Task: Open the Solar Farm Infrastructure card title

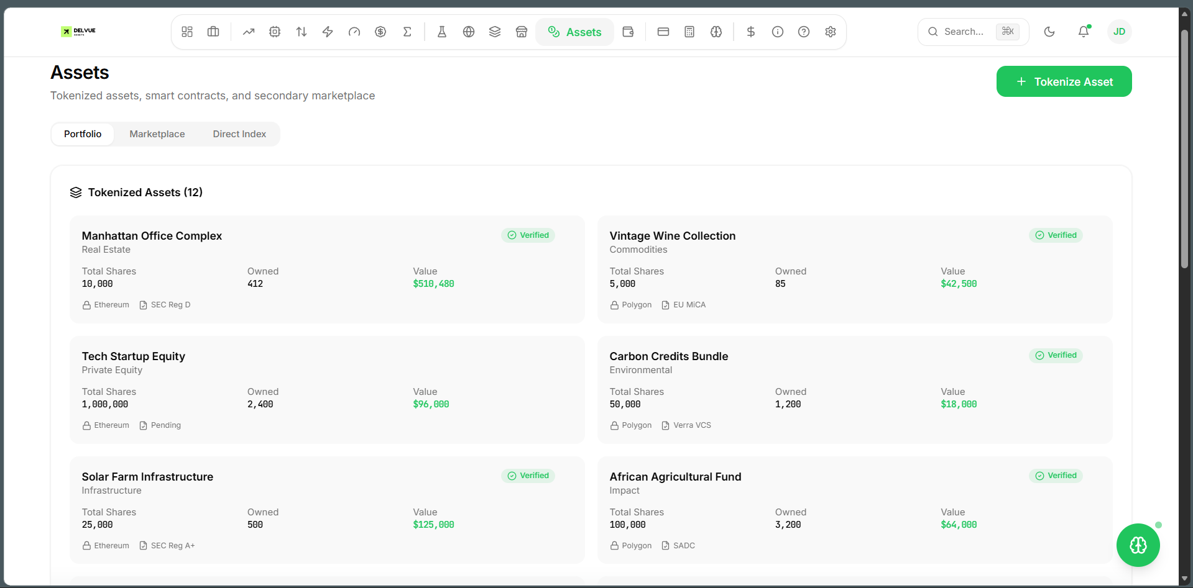Action: [x=147, y=477]
